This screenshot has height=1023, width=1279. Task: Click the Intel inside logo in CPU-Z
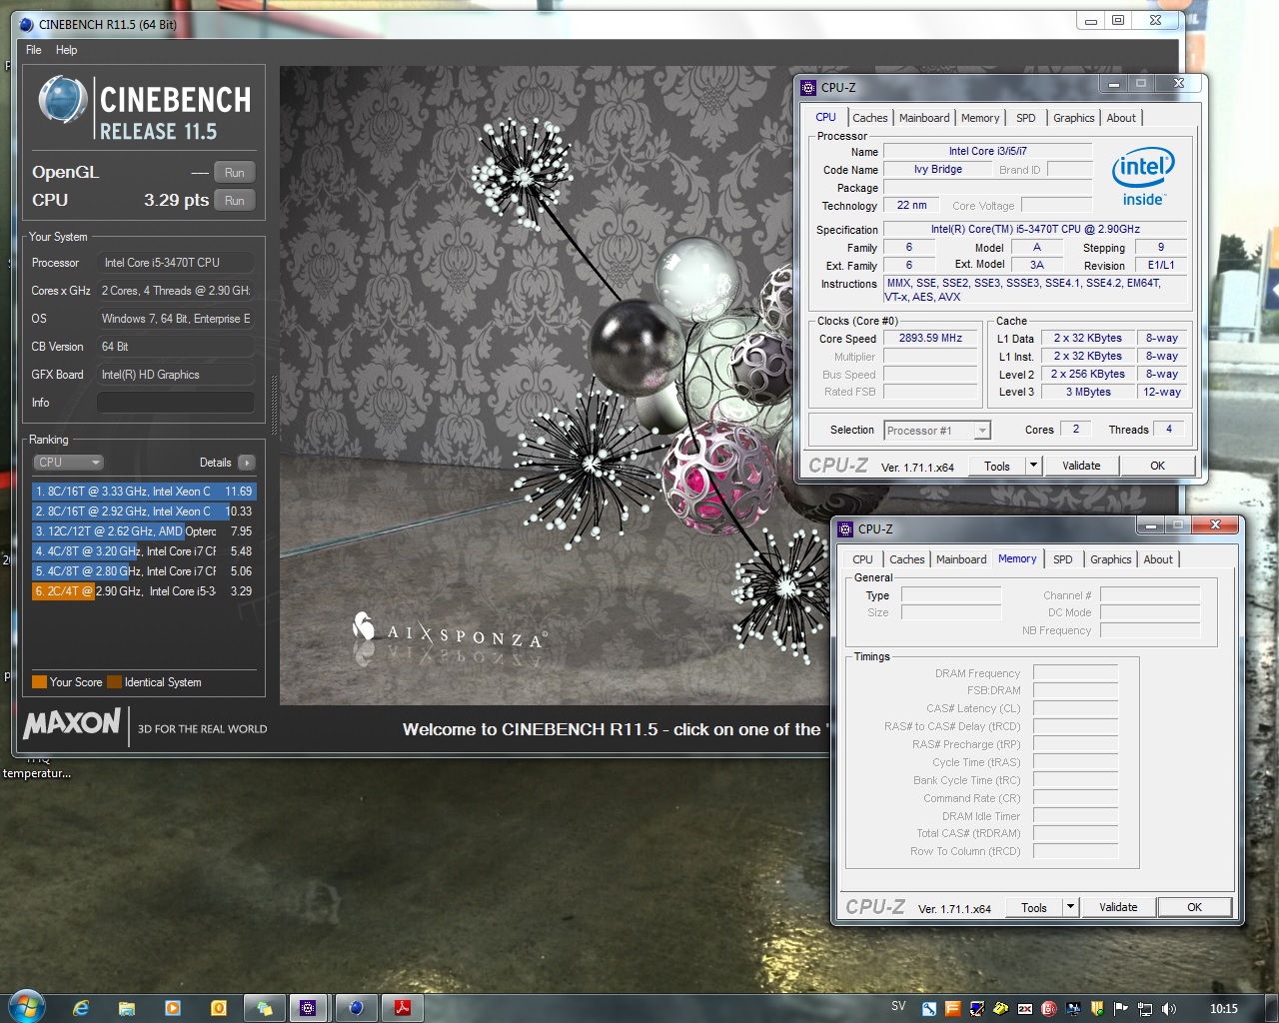coord(1143,178)
